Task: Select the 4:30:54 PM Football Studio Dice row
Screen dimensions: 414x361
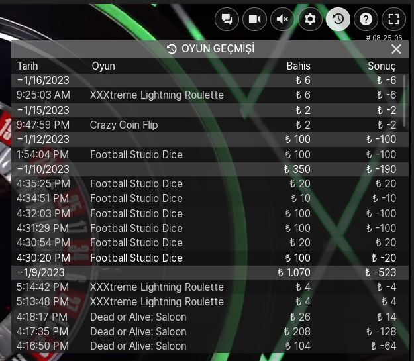Action: 210,242
